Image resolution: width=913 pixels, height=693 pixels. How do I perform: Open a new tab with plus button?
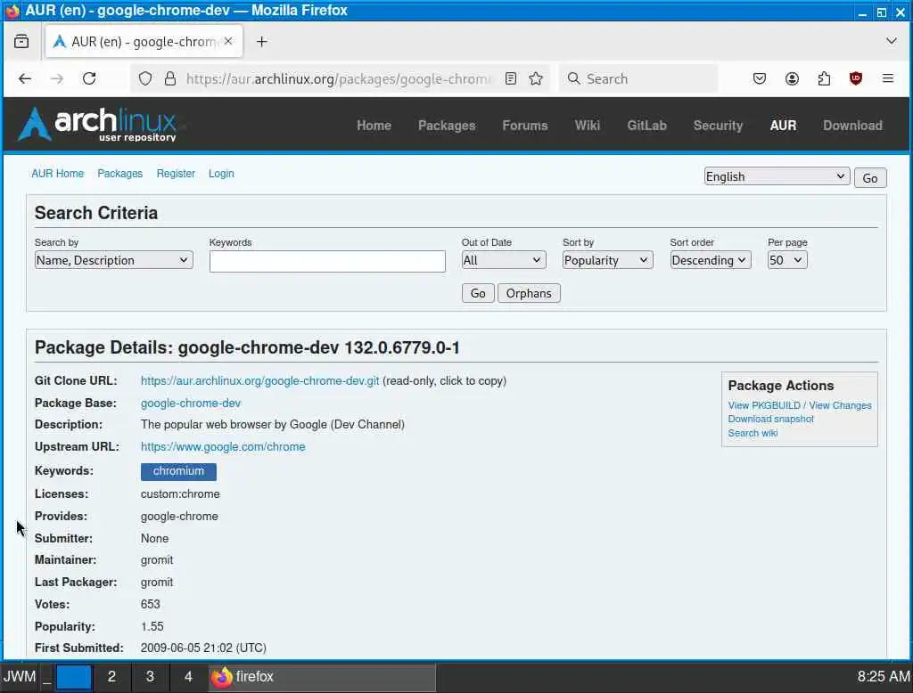(x=262, y=41)
